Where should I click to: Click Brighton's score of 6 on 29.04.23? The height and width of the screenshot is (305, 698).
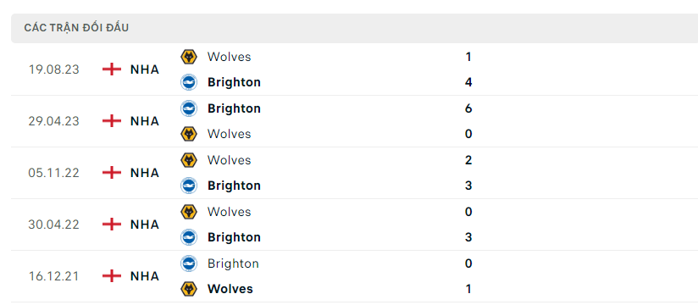468,108
